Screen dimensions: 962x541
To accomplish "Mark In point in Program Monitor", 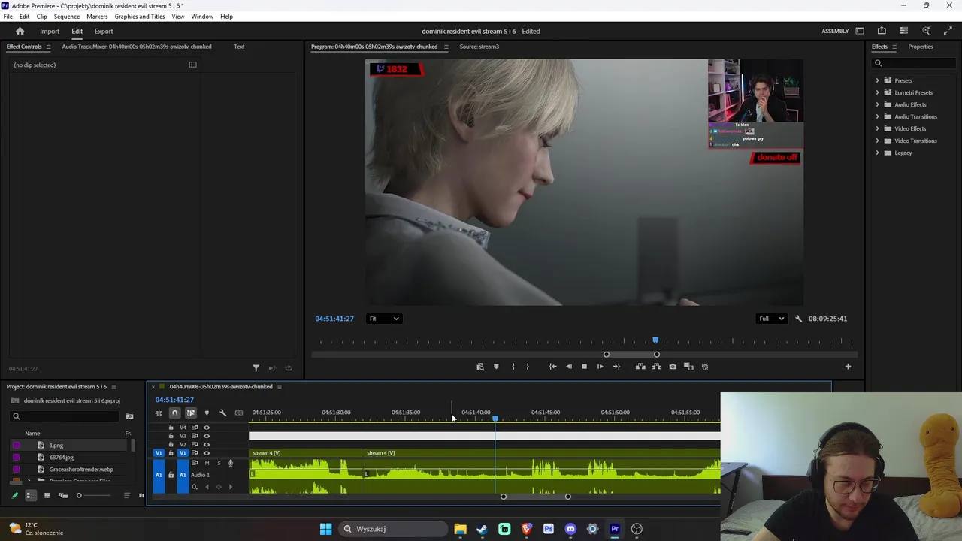I will (x=513, y=367).
